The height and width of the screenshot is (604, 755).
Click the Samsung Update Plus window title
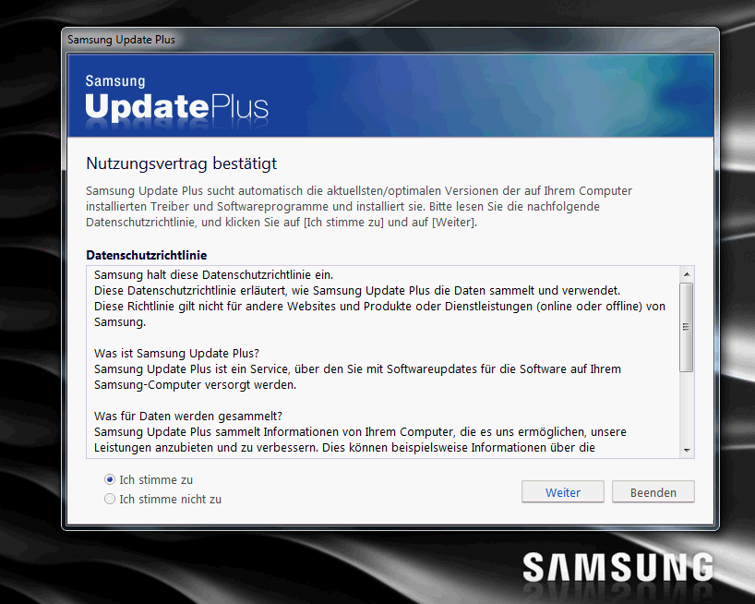click(121, 40)
